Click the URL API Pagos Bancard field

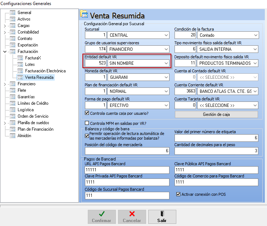coord(127,170)
